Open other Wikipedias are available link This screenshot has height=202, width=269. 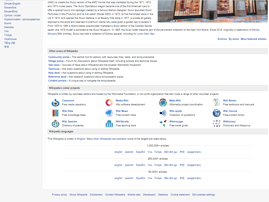110,139
